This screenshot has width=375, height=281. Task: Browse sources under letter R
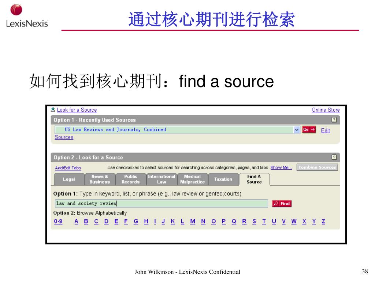244,221
